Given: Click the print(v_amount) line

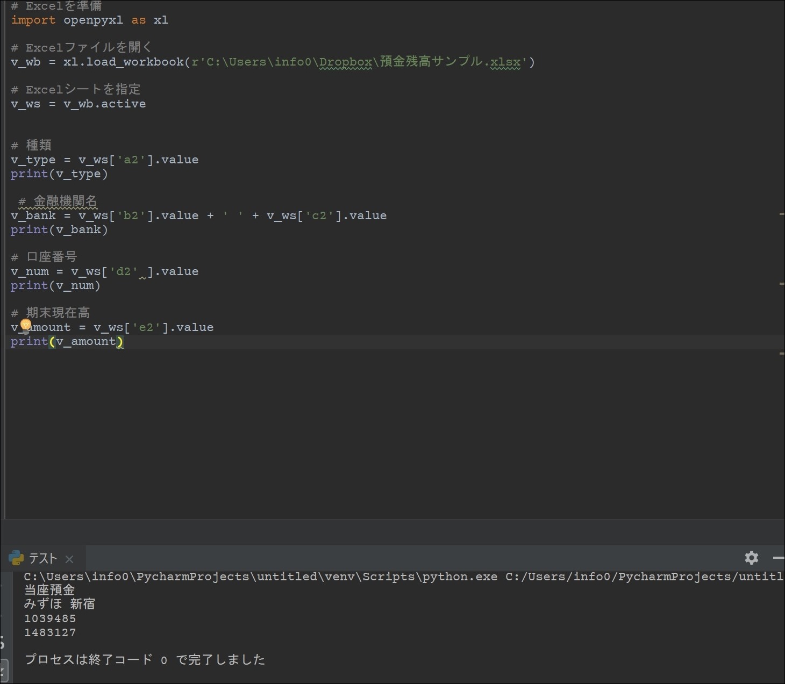Looking at the screenshot, I should point(67,341).
